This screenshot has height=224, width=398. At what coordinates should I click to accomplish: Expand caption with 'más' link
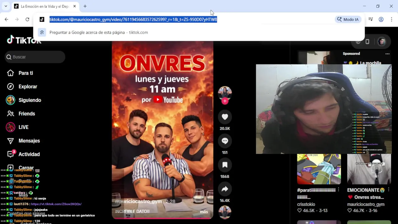(x=204, y=212)
